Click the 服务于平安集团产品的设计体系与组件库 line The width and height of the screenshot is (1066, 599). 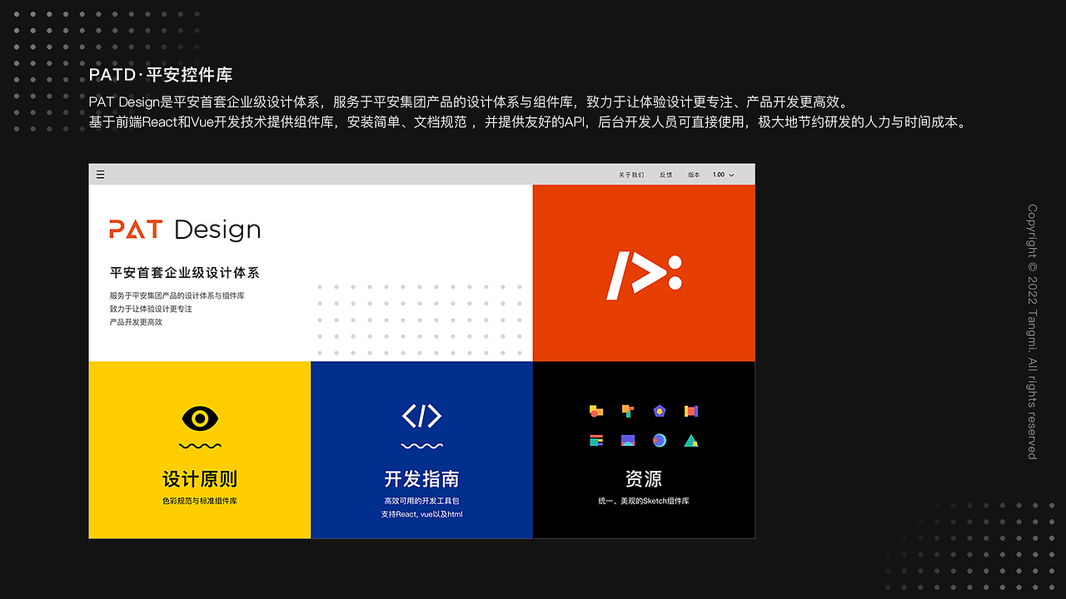pyautogui.click(x=177, y=295)
